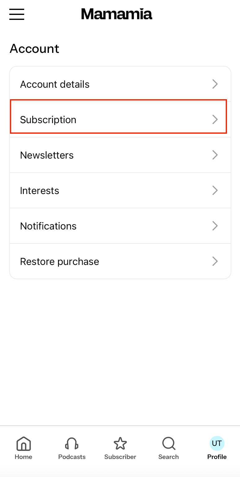The width and height of the screenshot is (240, 477).
Task: Tap the Mamamia logo
Action: pos(117,14)
